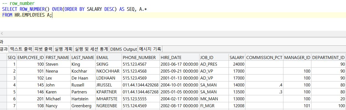The height and width of the screenshot is (110, 346).
Task: Select hire date 2003-06-17 00:00:00
Action: [179, 64]
